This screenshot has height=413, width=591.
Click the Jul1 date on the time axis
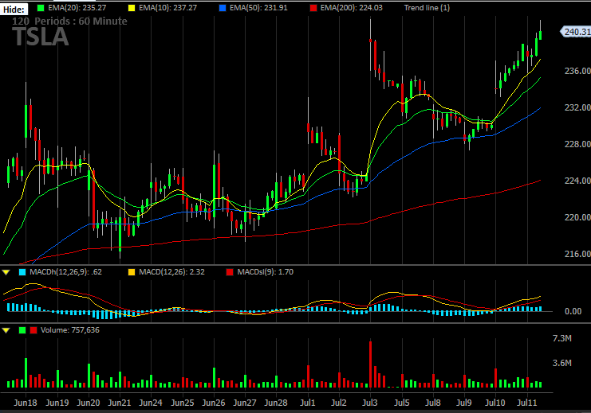tap(308, 403)
